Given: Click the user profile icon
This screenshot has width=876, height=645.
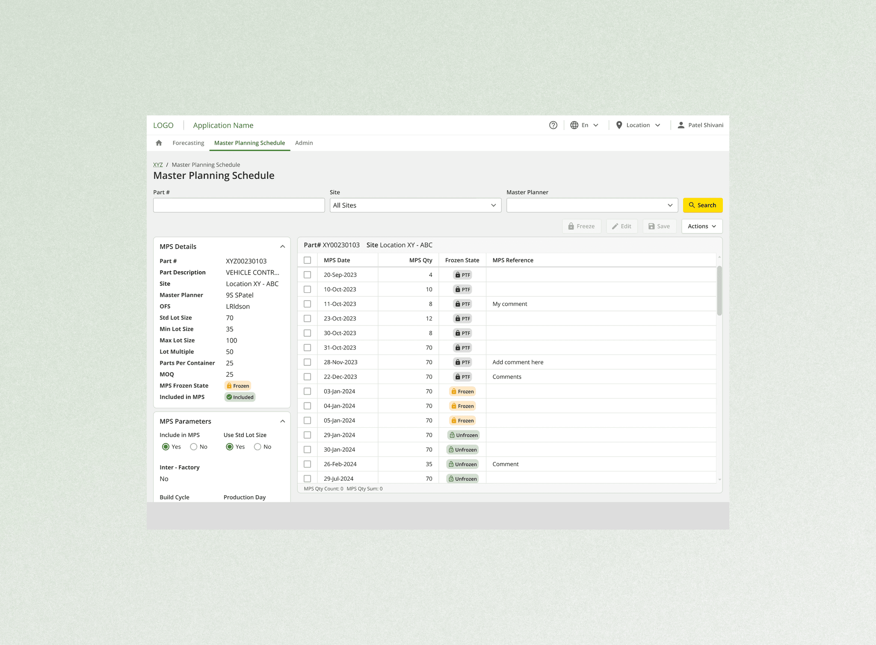Looking at the screenshot, I should click(681, 125).
